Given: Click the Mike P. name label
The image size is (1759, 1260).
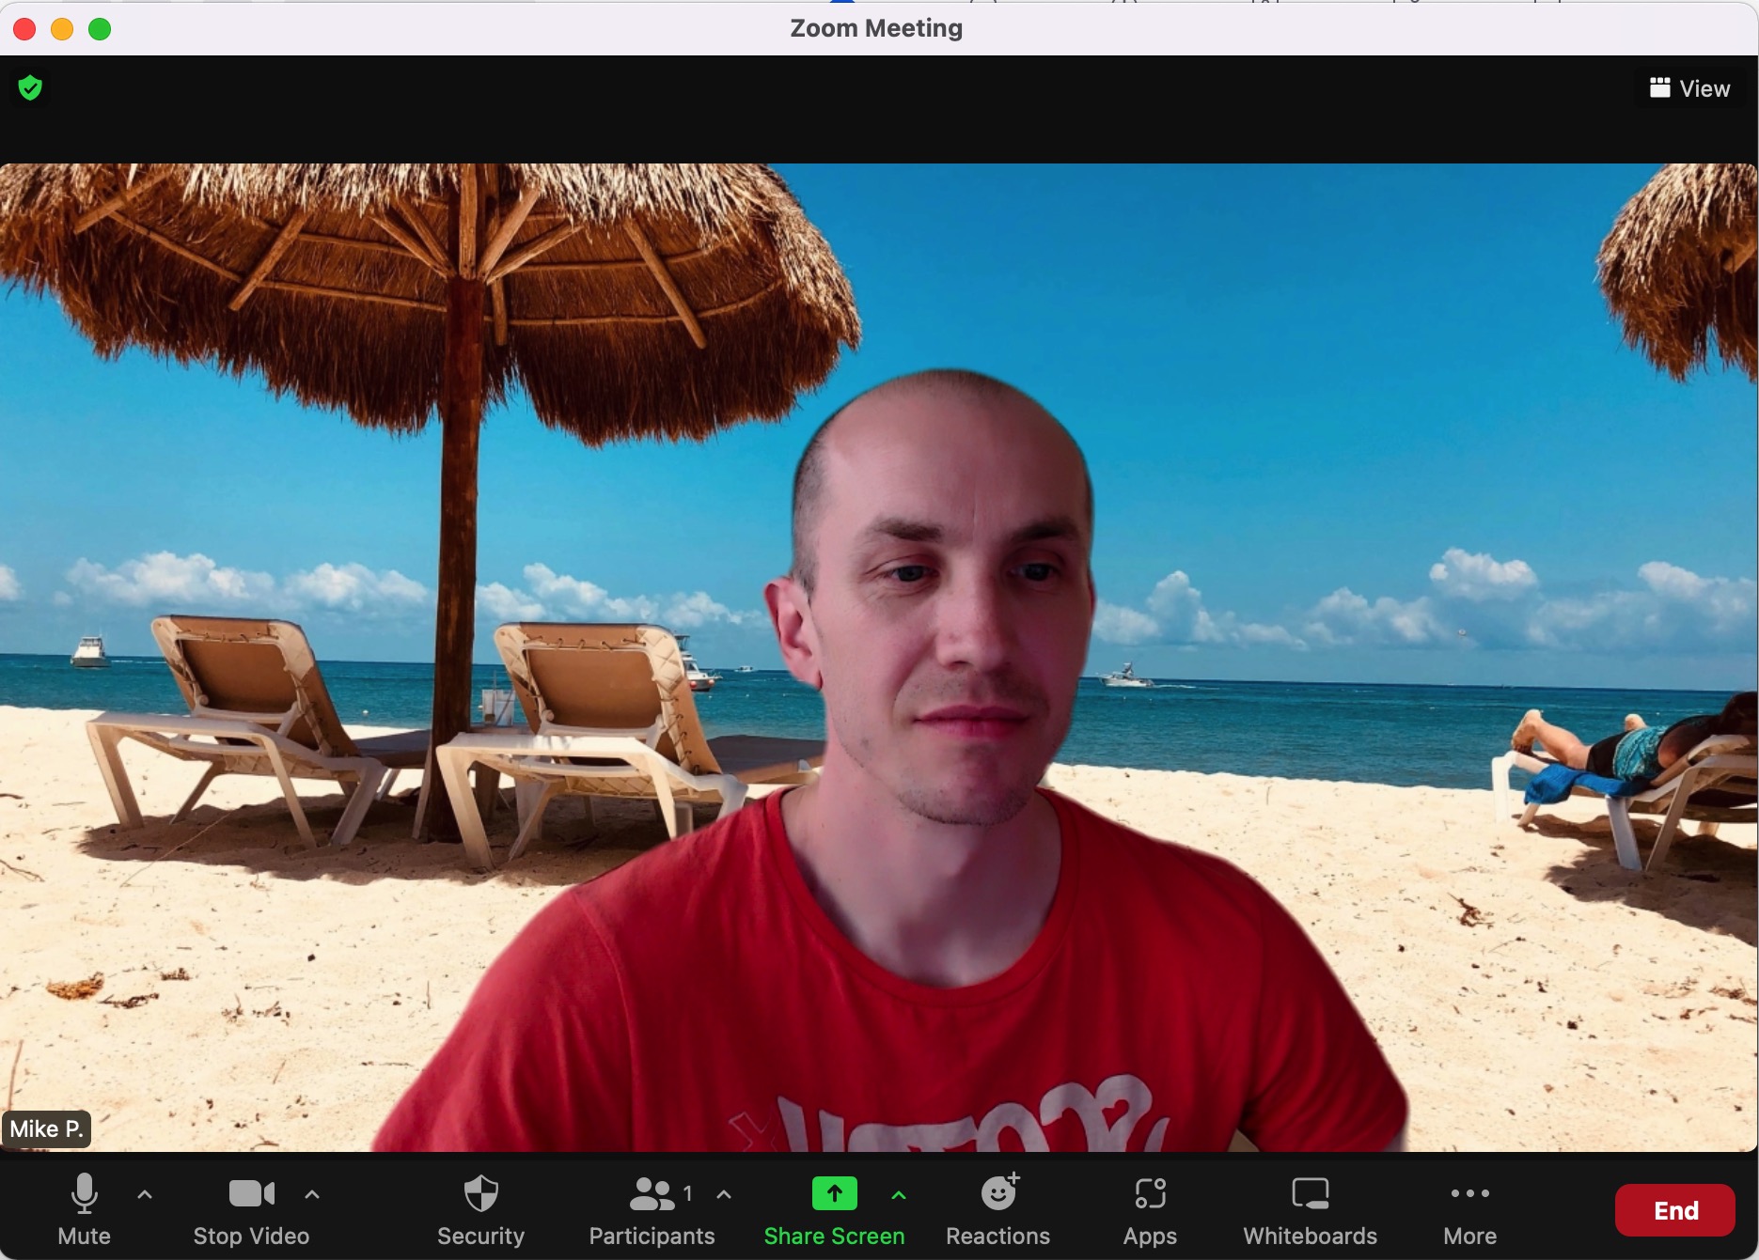Looking at the screenshot, I should [46, 1128].
